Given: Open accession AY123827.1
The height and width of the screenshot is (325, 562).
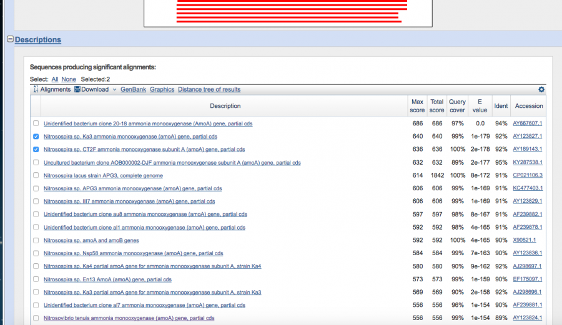Looking at the screenshot, I should pyautogui.click(x=527, y=136).
